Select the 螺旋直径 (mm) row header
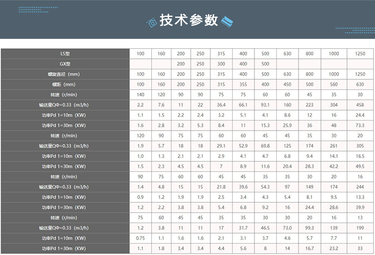375x255 pixels. click(65, 74)
